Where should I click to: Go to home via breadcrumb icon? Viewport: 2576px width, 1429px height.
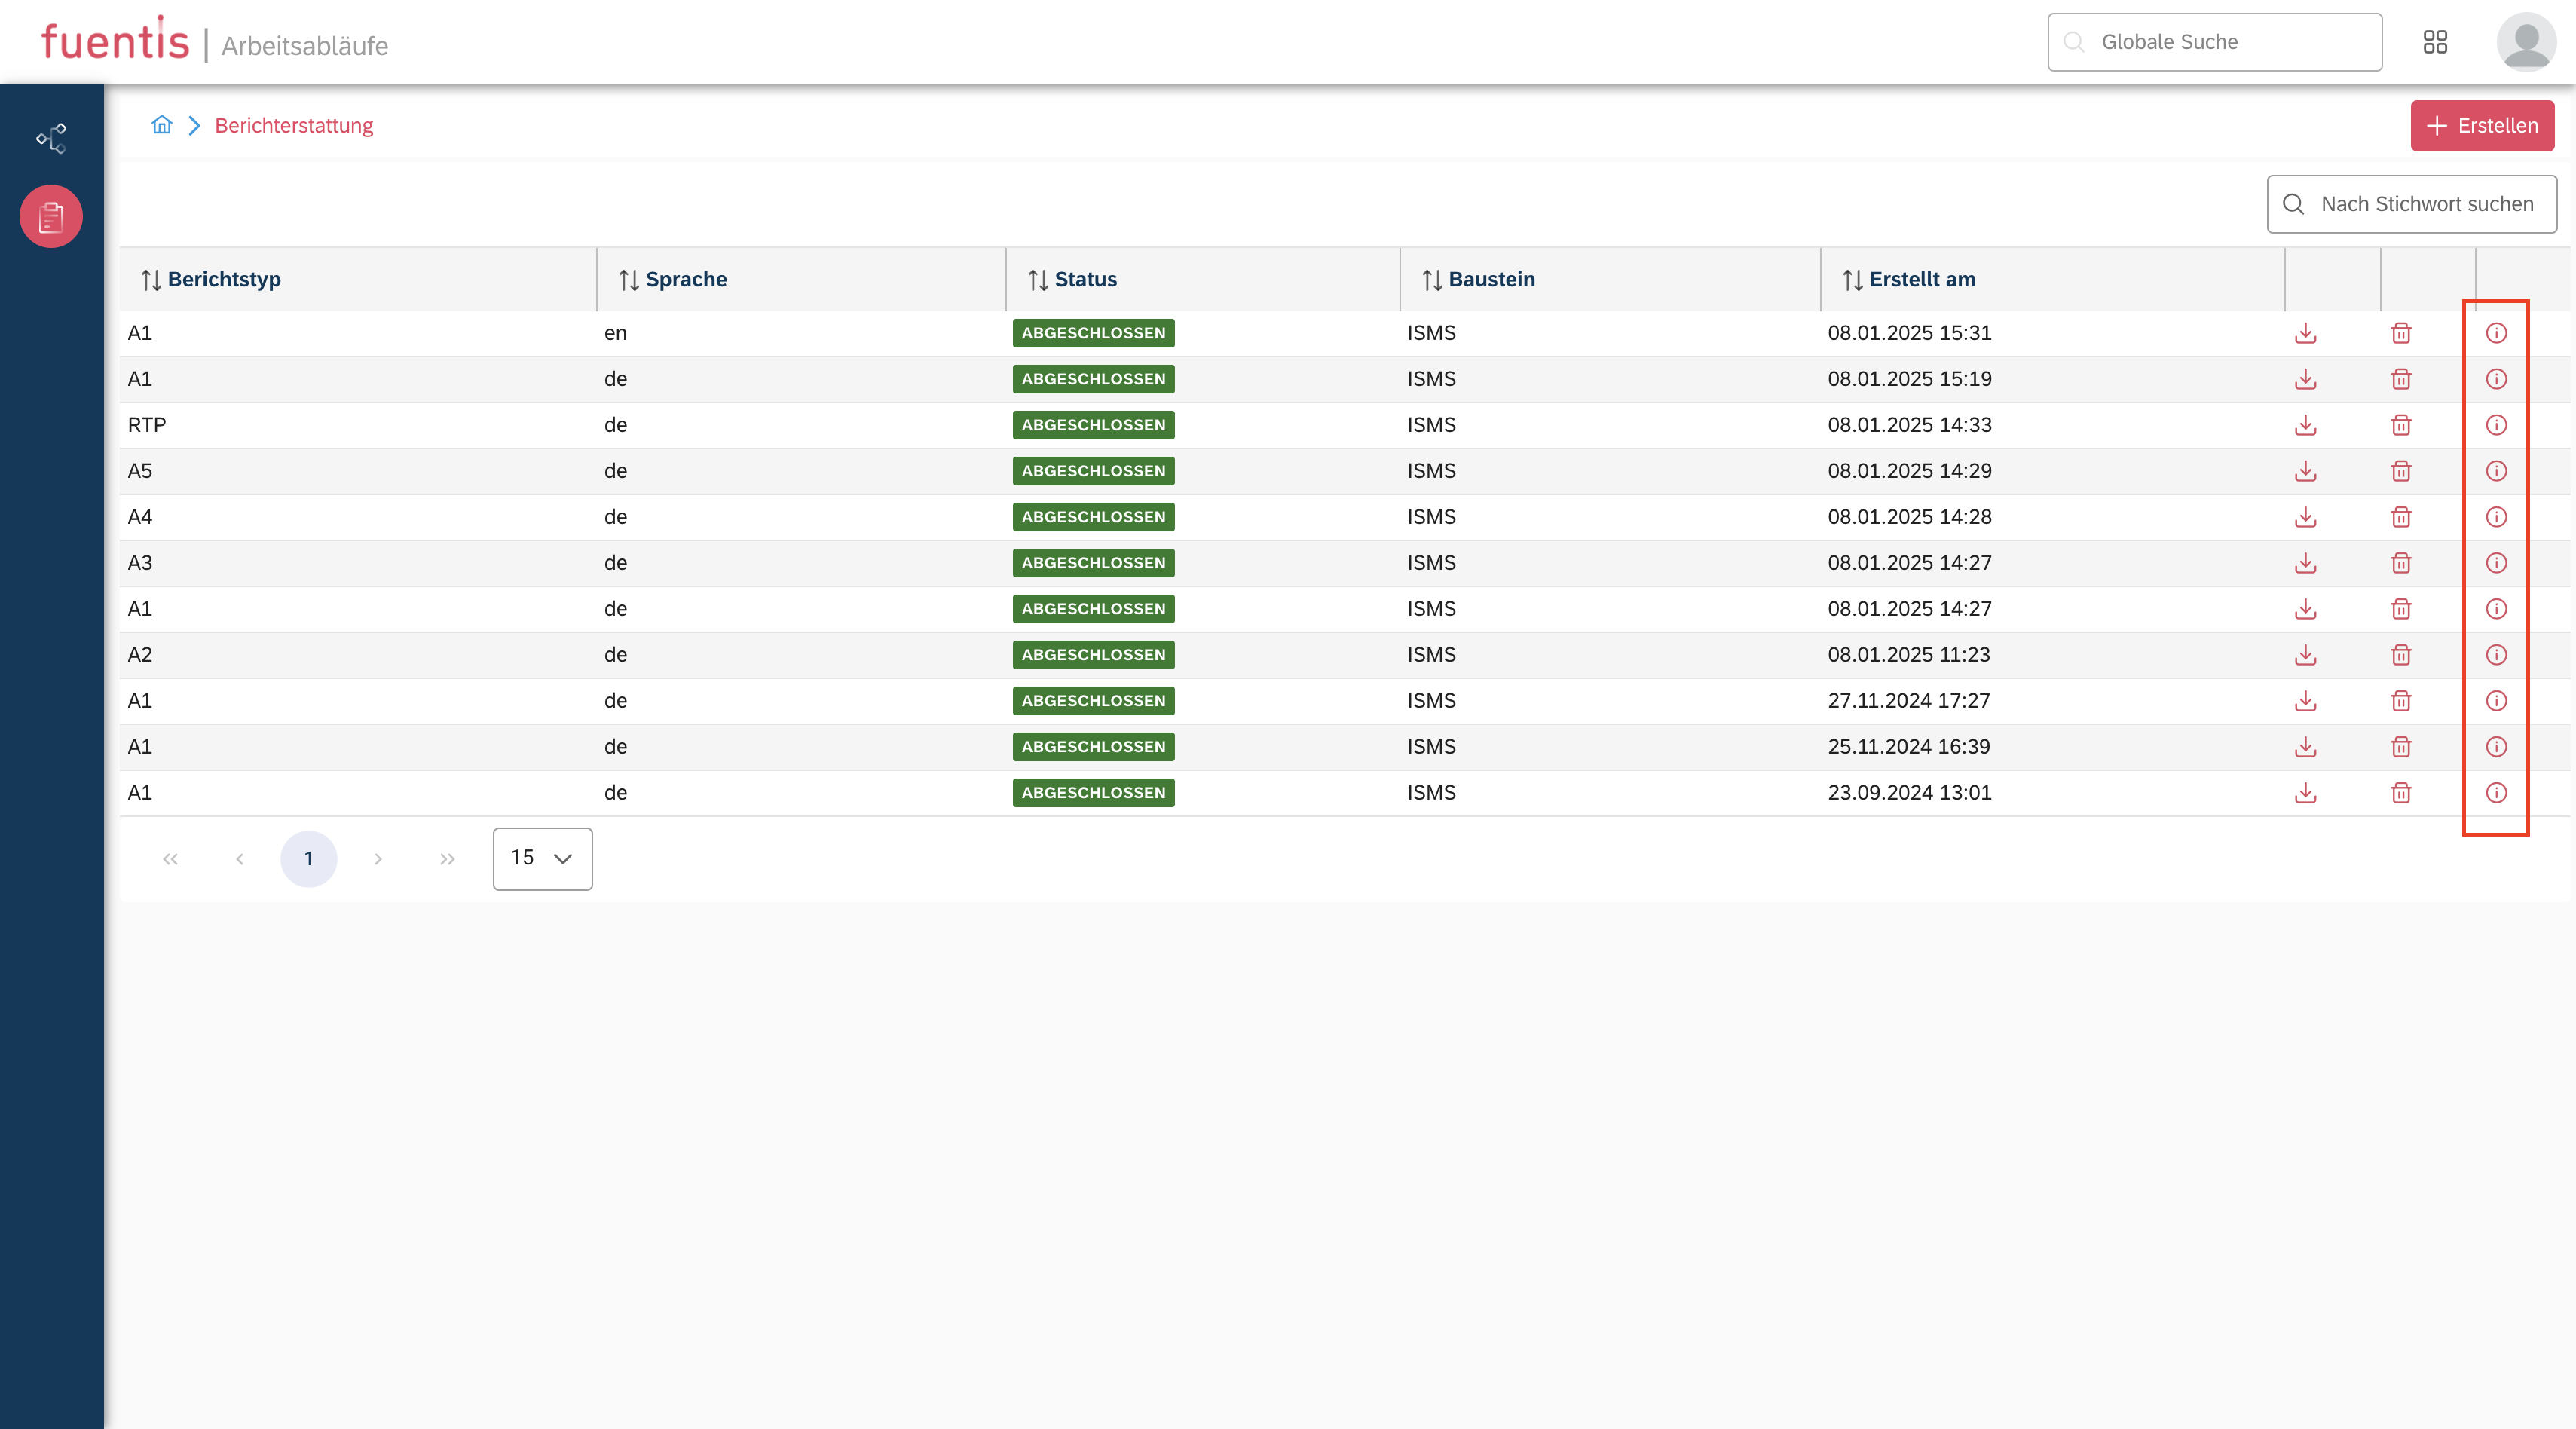pos(162,125)
